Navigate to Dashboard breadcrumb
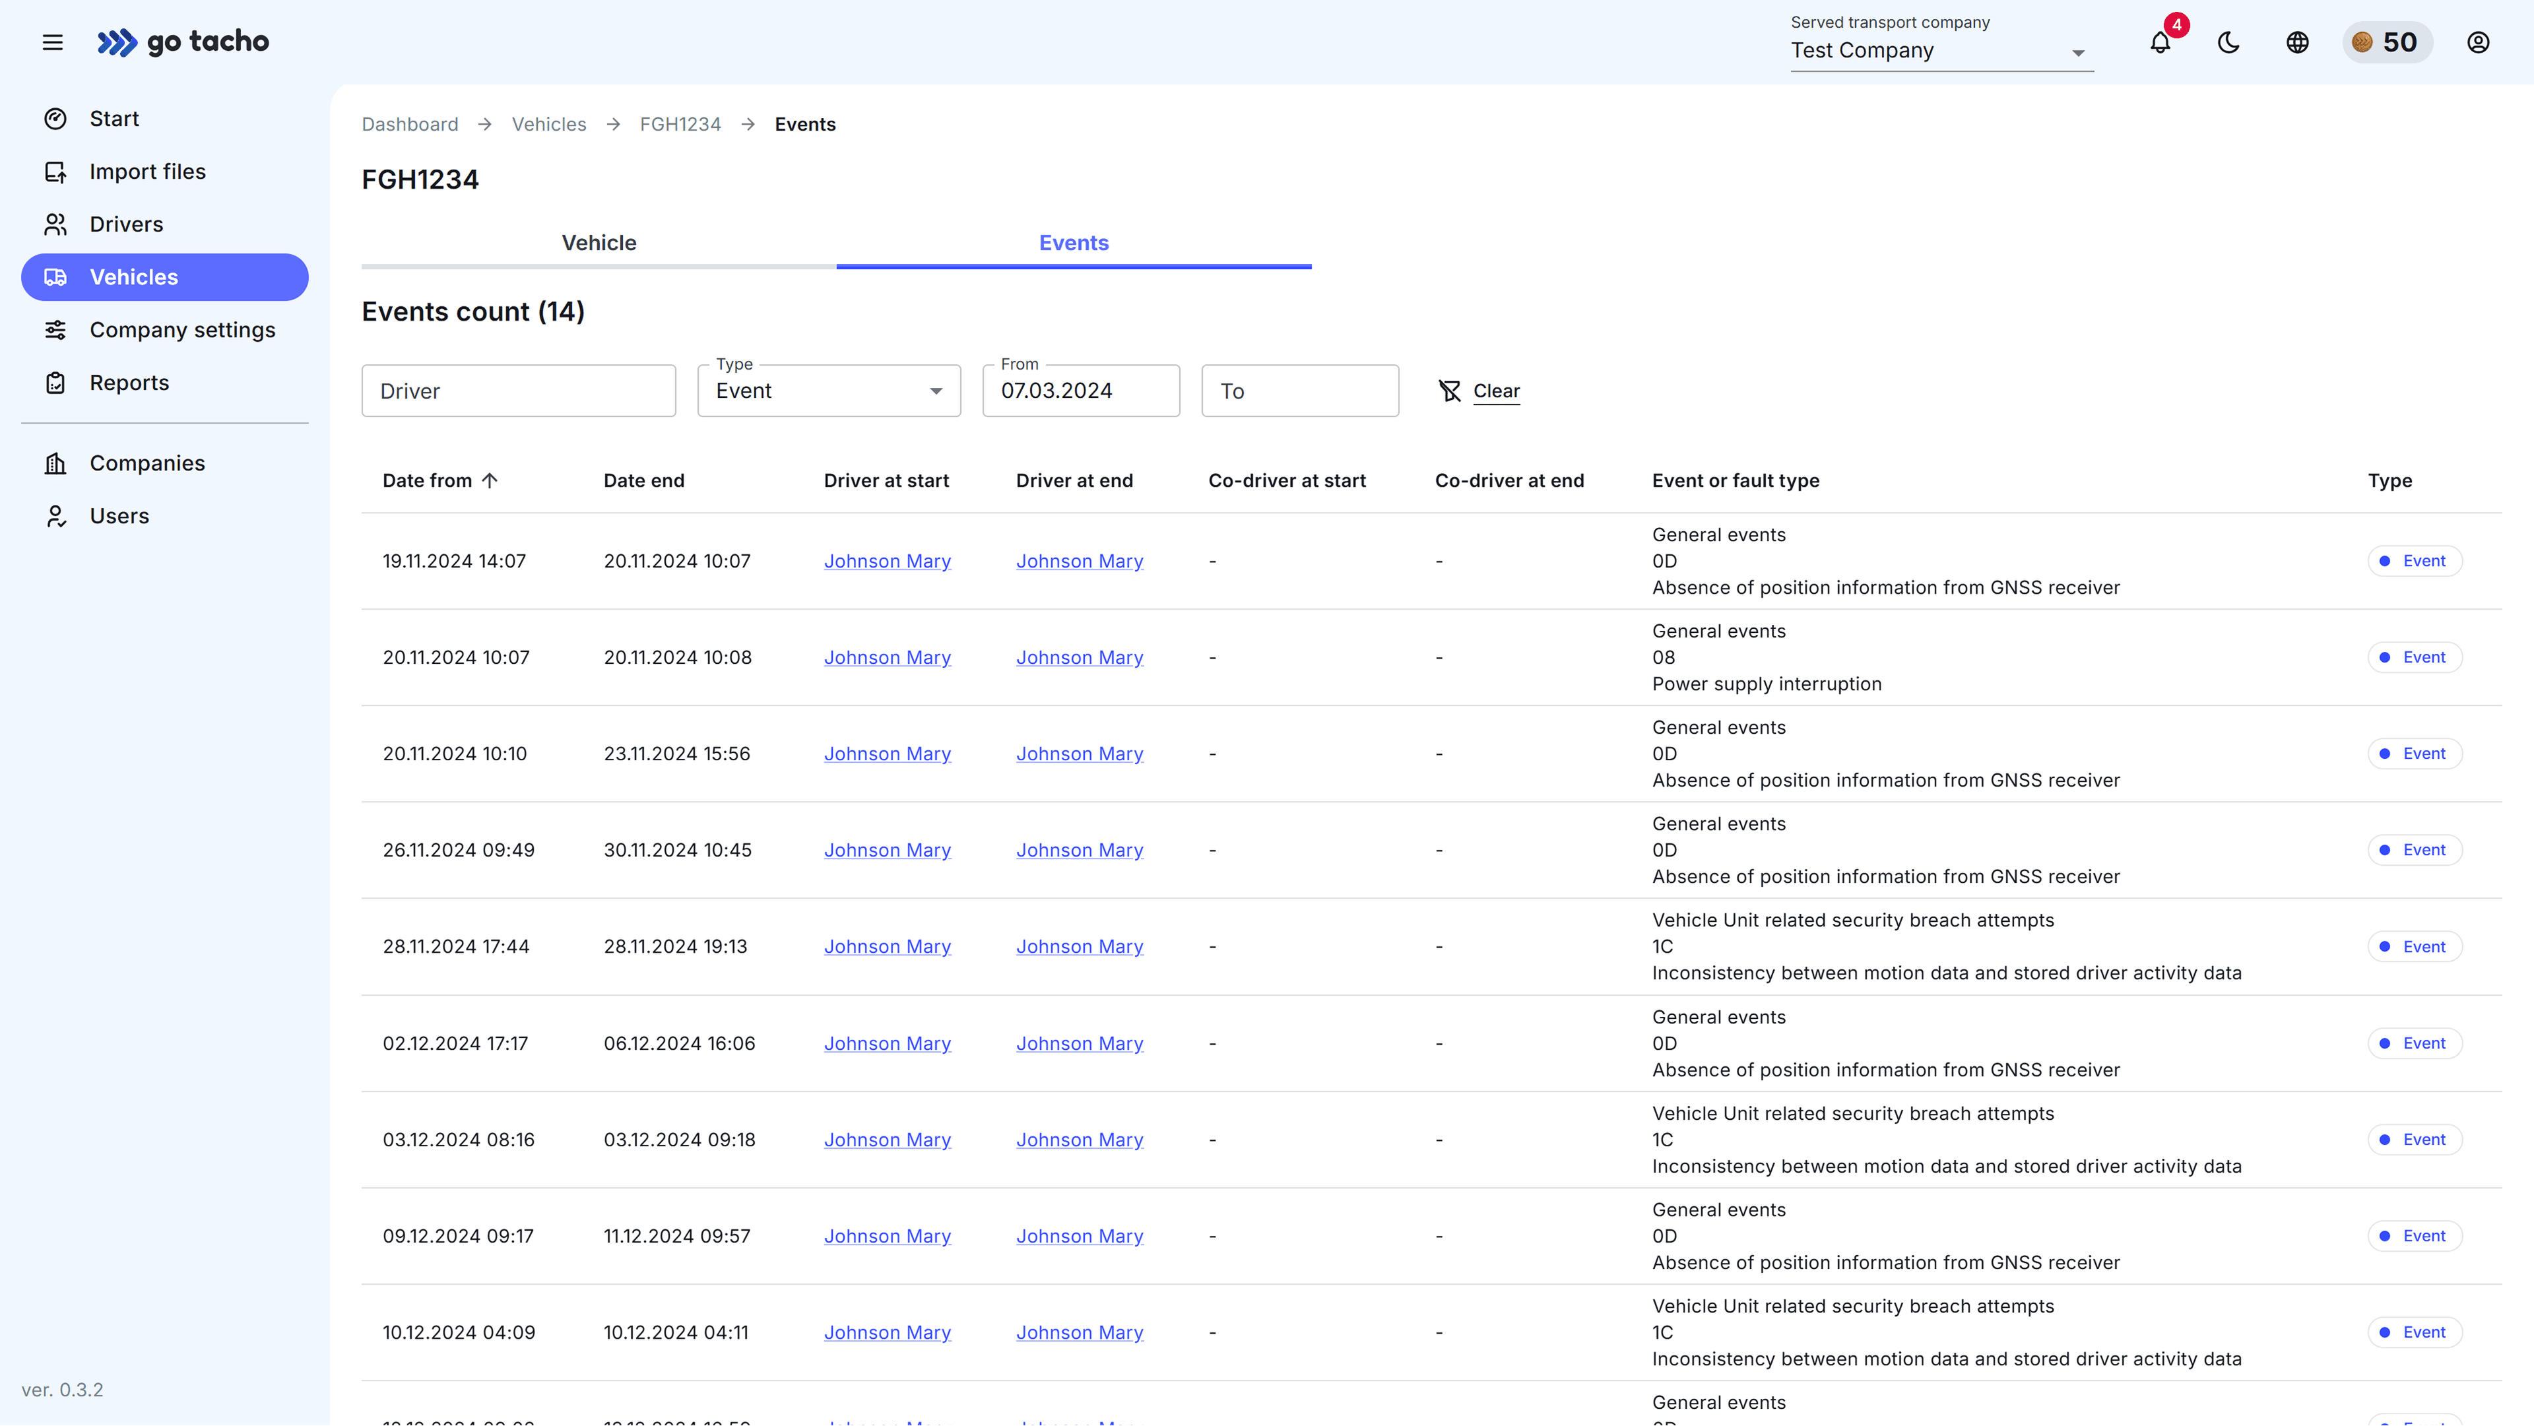The image size is (2534, 1426). point(409,124)
